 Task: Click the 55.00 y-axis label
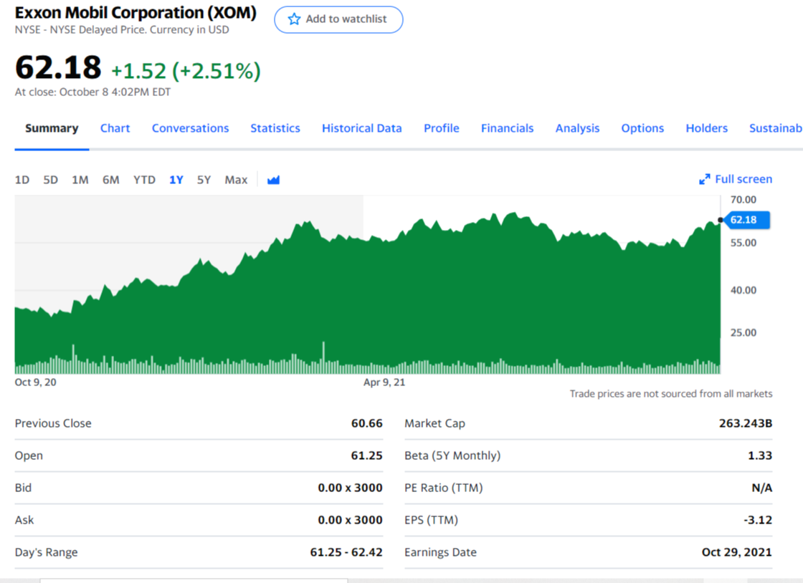(743, 243)
